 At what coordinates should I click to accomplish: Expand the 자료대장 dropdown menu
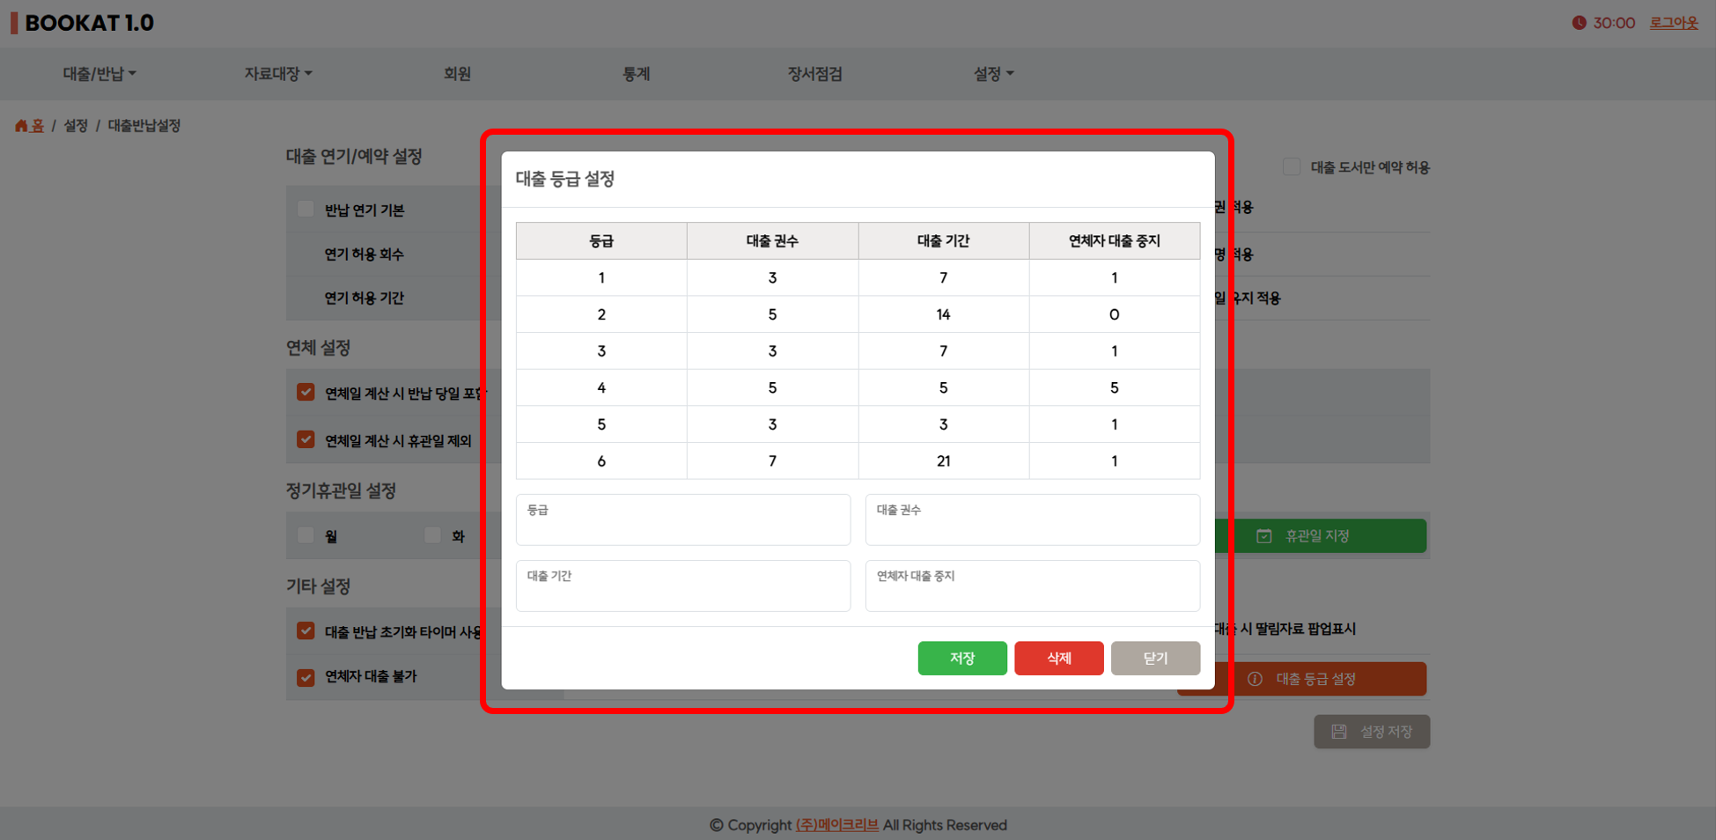pyautogui.click(x=277, y=74)
